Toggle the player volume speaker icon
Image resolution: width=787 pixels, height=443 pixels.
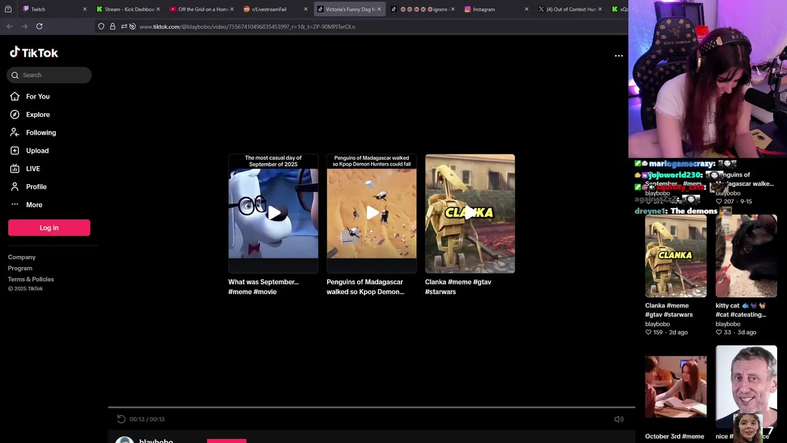[x=619, y=419]
